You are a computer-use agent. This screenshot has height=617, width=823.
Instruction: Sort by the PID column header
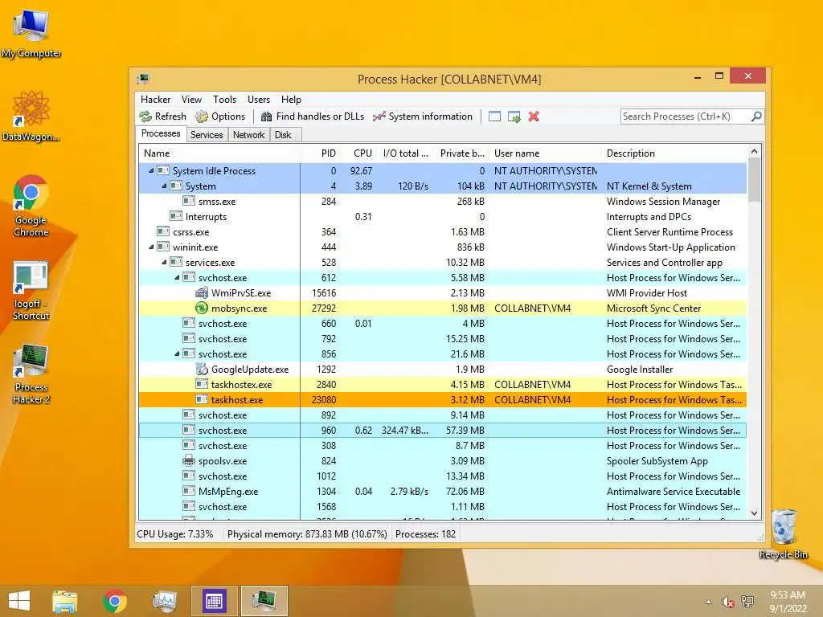(x=320, y=153)
